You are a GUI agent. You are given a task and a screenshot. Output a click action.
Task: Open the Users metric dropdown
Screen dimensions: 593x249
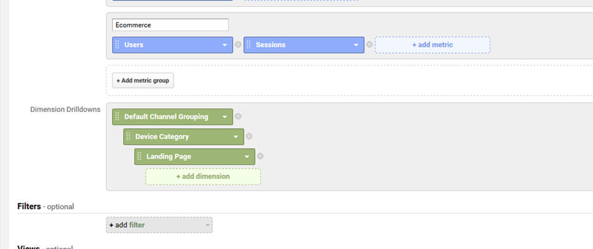[225, 45]
